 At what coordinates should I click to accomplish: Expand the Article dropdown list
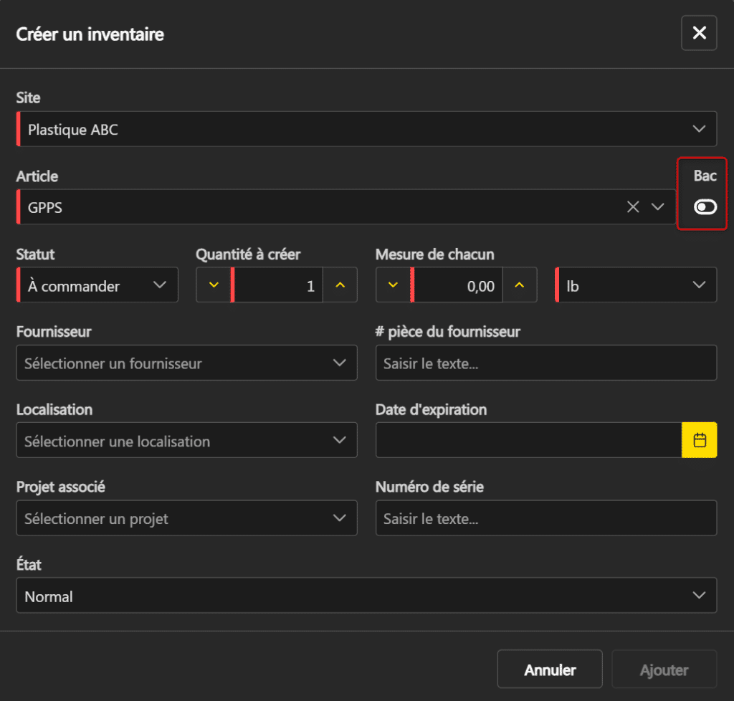coord(657,207)
